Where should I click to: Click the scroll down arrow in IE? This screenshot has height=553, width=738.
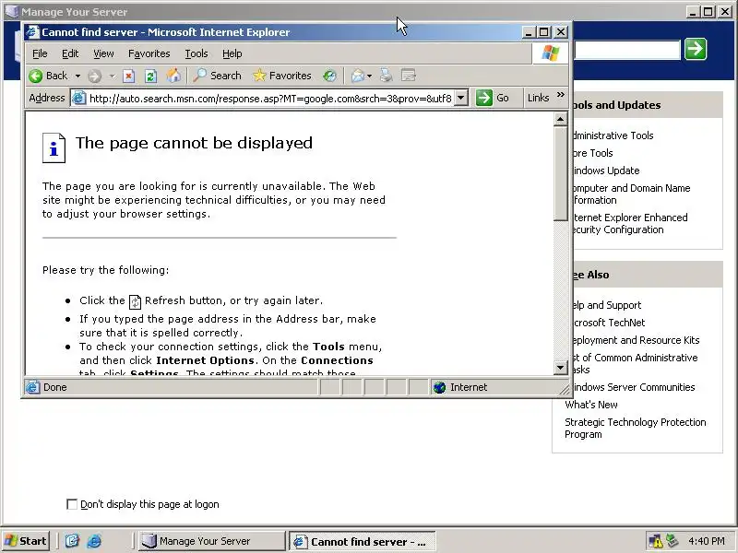click(561, 367)
